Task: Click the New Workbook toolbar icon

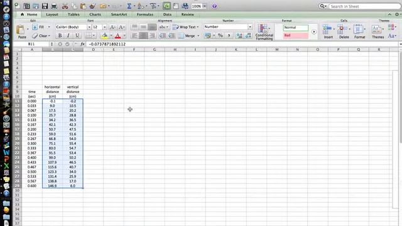Action: pos(17,6)
